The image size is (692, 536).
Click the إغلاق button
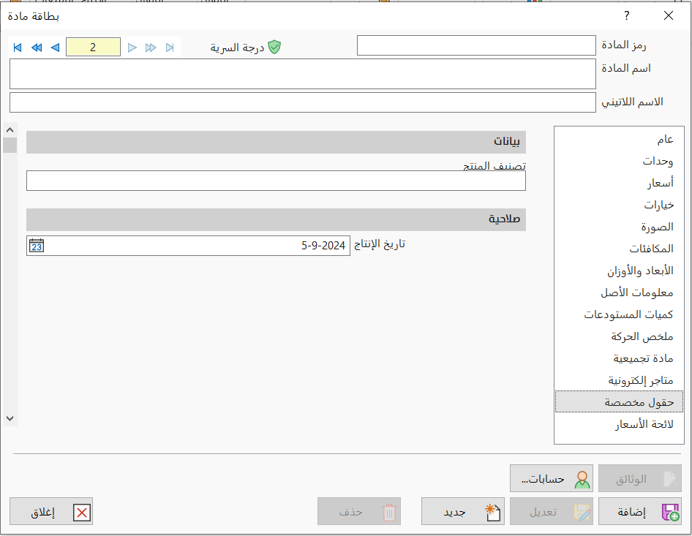click(51, 512)
